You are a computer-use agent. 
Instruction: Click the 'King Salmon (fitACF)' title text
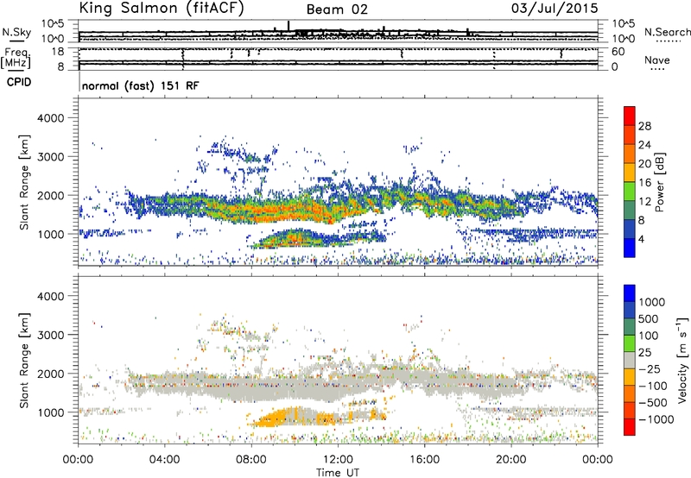162,9
